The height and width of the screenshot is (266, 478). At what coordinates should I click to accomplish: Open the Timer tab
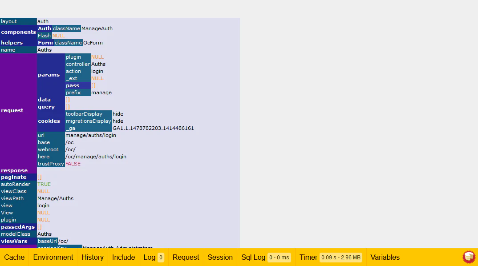point(330,258)
